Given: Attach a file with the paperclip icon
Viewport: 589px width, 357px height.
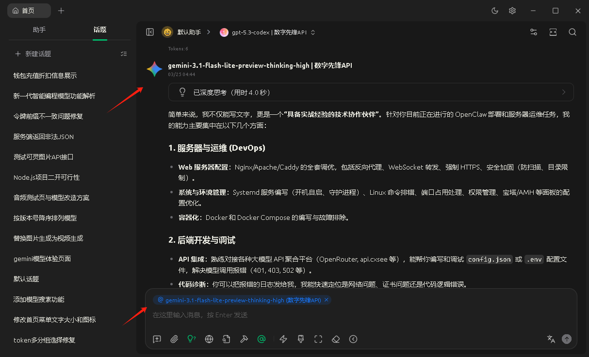Looking at the screenshot, I should tap(174, 339).
